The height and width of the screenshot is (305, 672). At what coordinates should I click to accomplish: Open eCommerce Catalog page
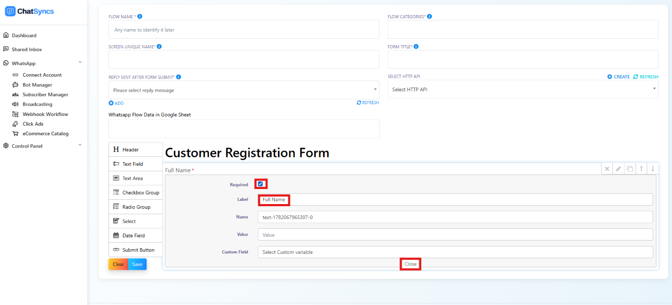pos(46,134)
